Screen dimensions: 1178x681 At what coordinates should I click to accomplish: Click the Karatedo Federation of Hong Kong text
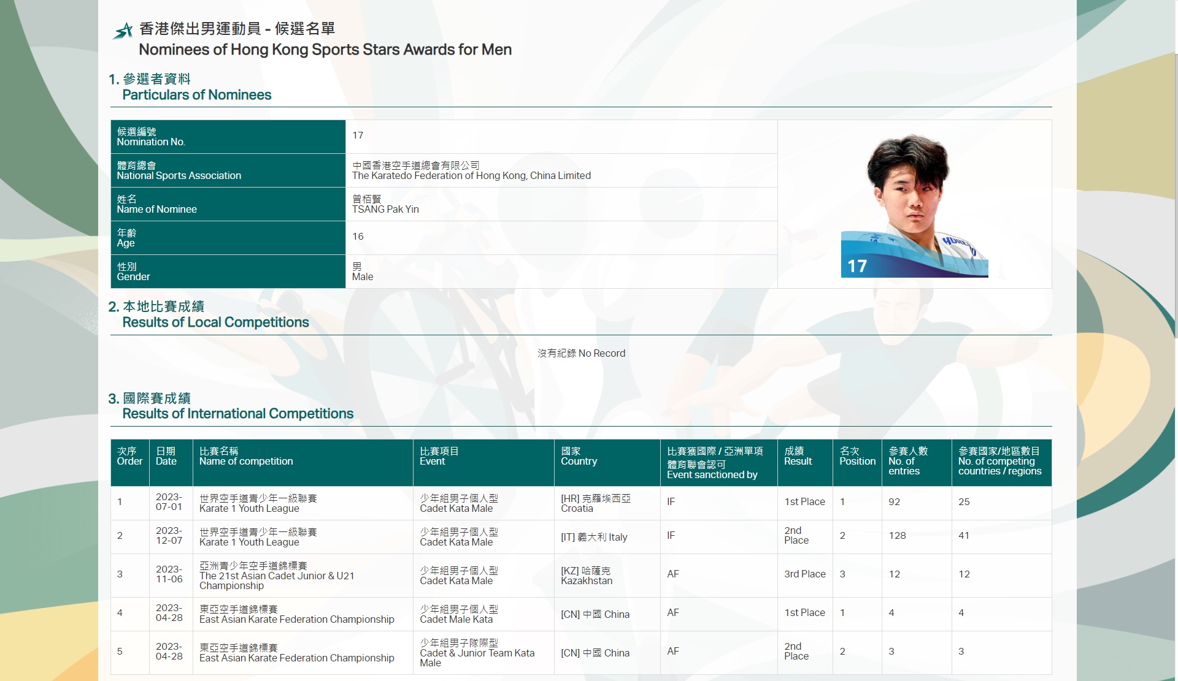[x=471, y=175]
